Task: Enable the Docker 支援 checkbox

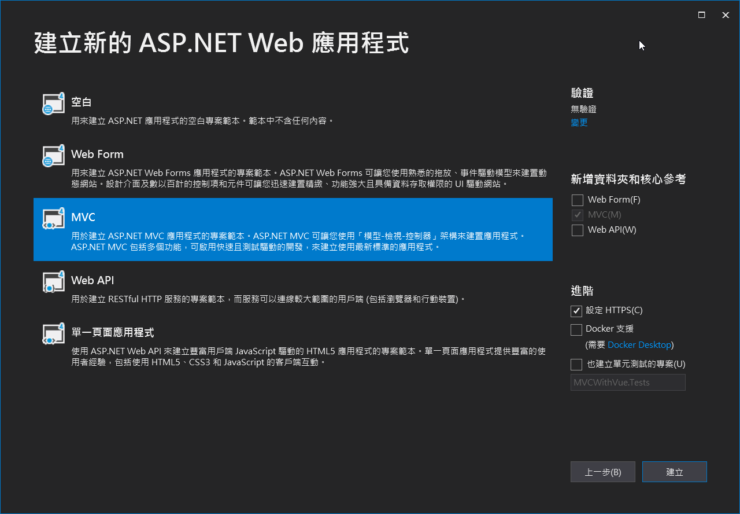Action: pos(576,330)
